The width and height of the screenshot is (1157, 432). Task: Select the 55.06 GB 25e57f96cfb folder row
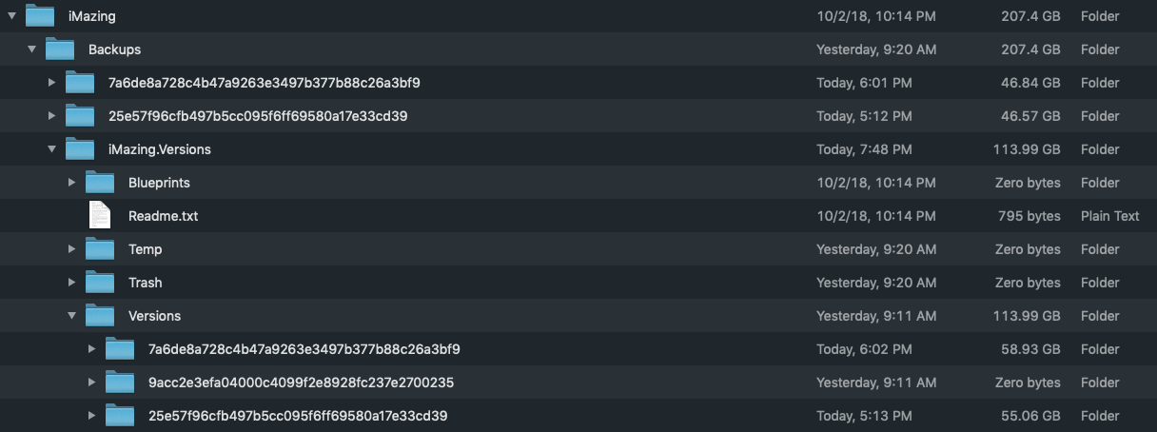click(x=298, y=416)
